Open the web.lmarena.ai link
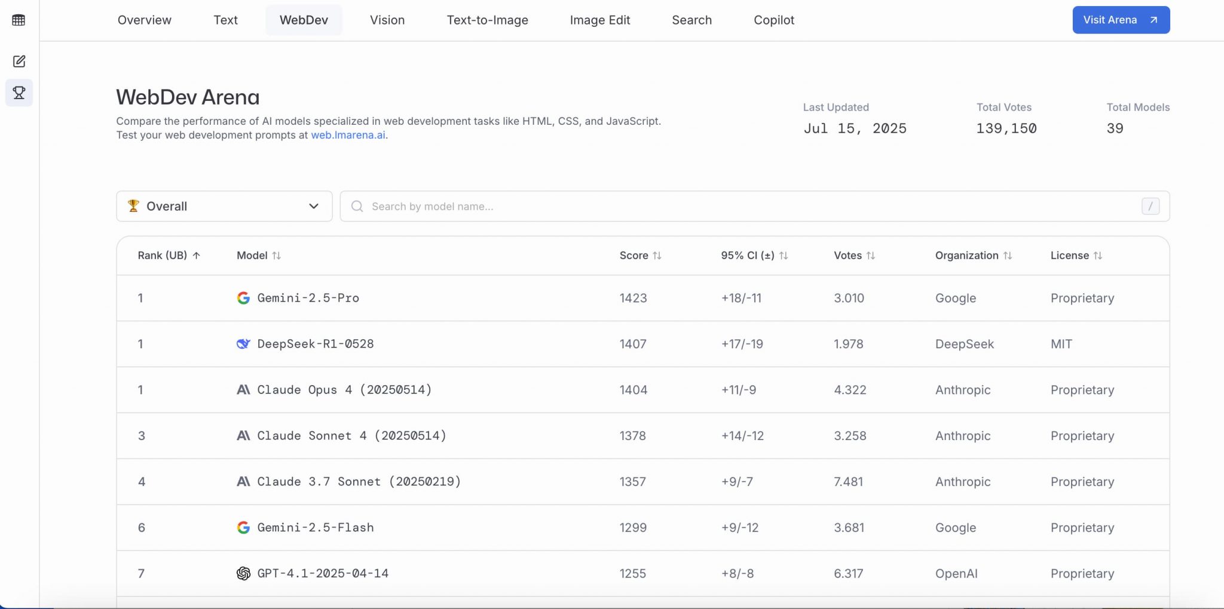Screen dimensions: 1224x609 (x=348, y=135)
